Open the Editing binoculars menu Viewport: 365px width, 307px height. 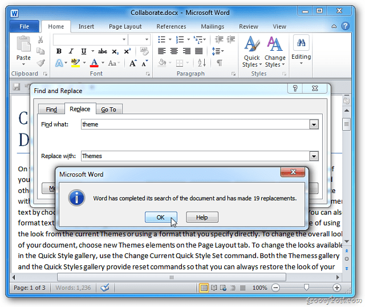pyautogui.click(x=301, y=50)
